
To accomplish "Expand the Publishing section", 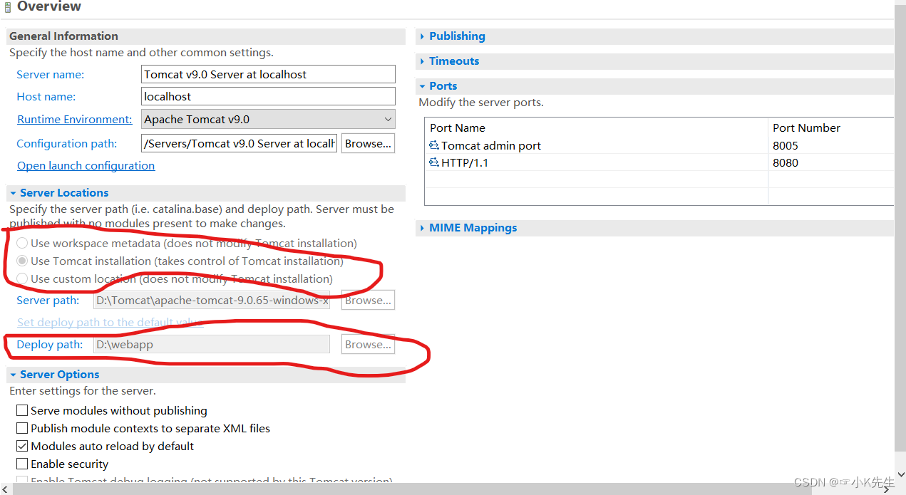I will pos(423,36).
